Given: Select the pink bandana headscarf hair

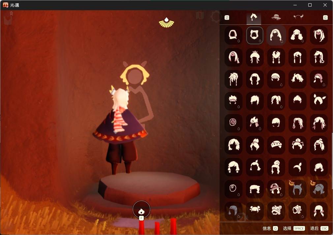Looking at the screenshot, I should 319,79.
